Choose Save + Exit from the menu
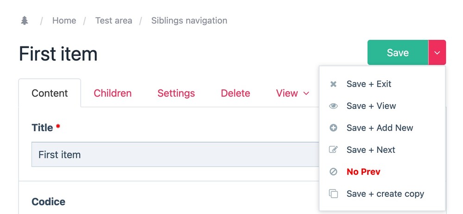Screen dimensions: 463x214 pos(369,84)
